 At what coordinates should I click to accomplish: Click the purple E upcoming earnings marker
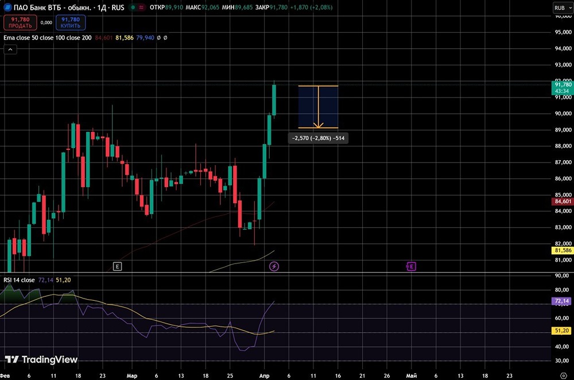pos(411,266)
